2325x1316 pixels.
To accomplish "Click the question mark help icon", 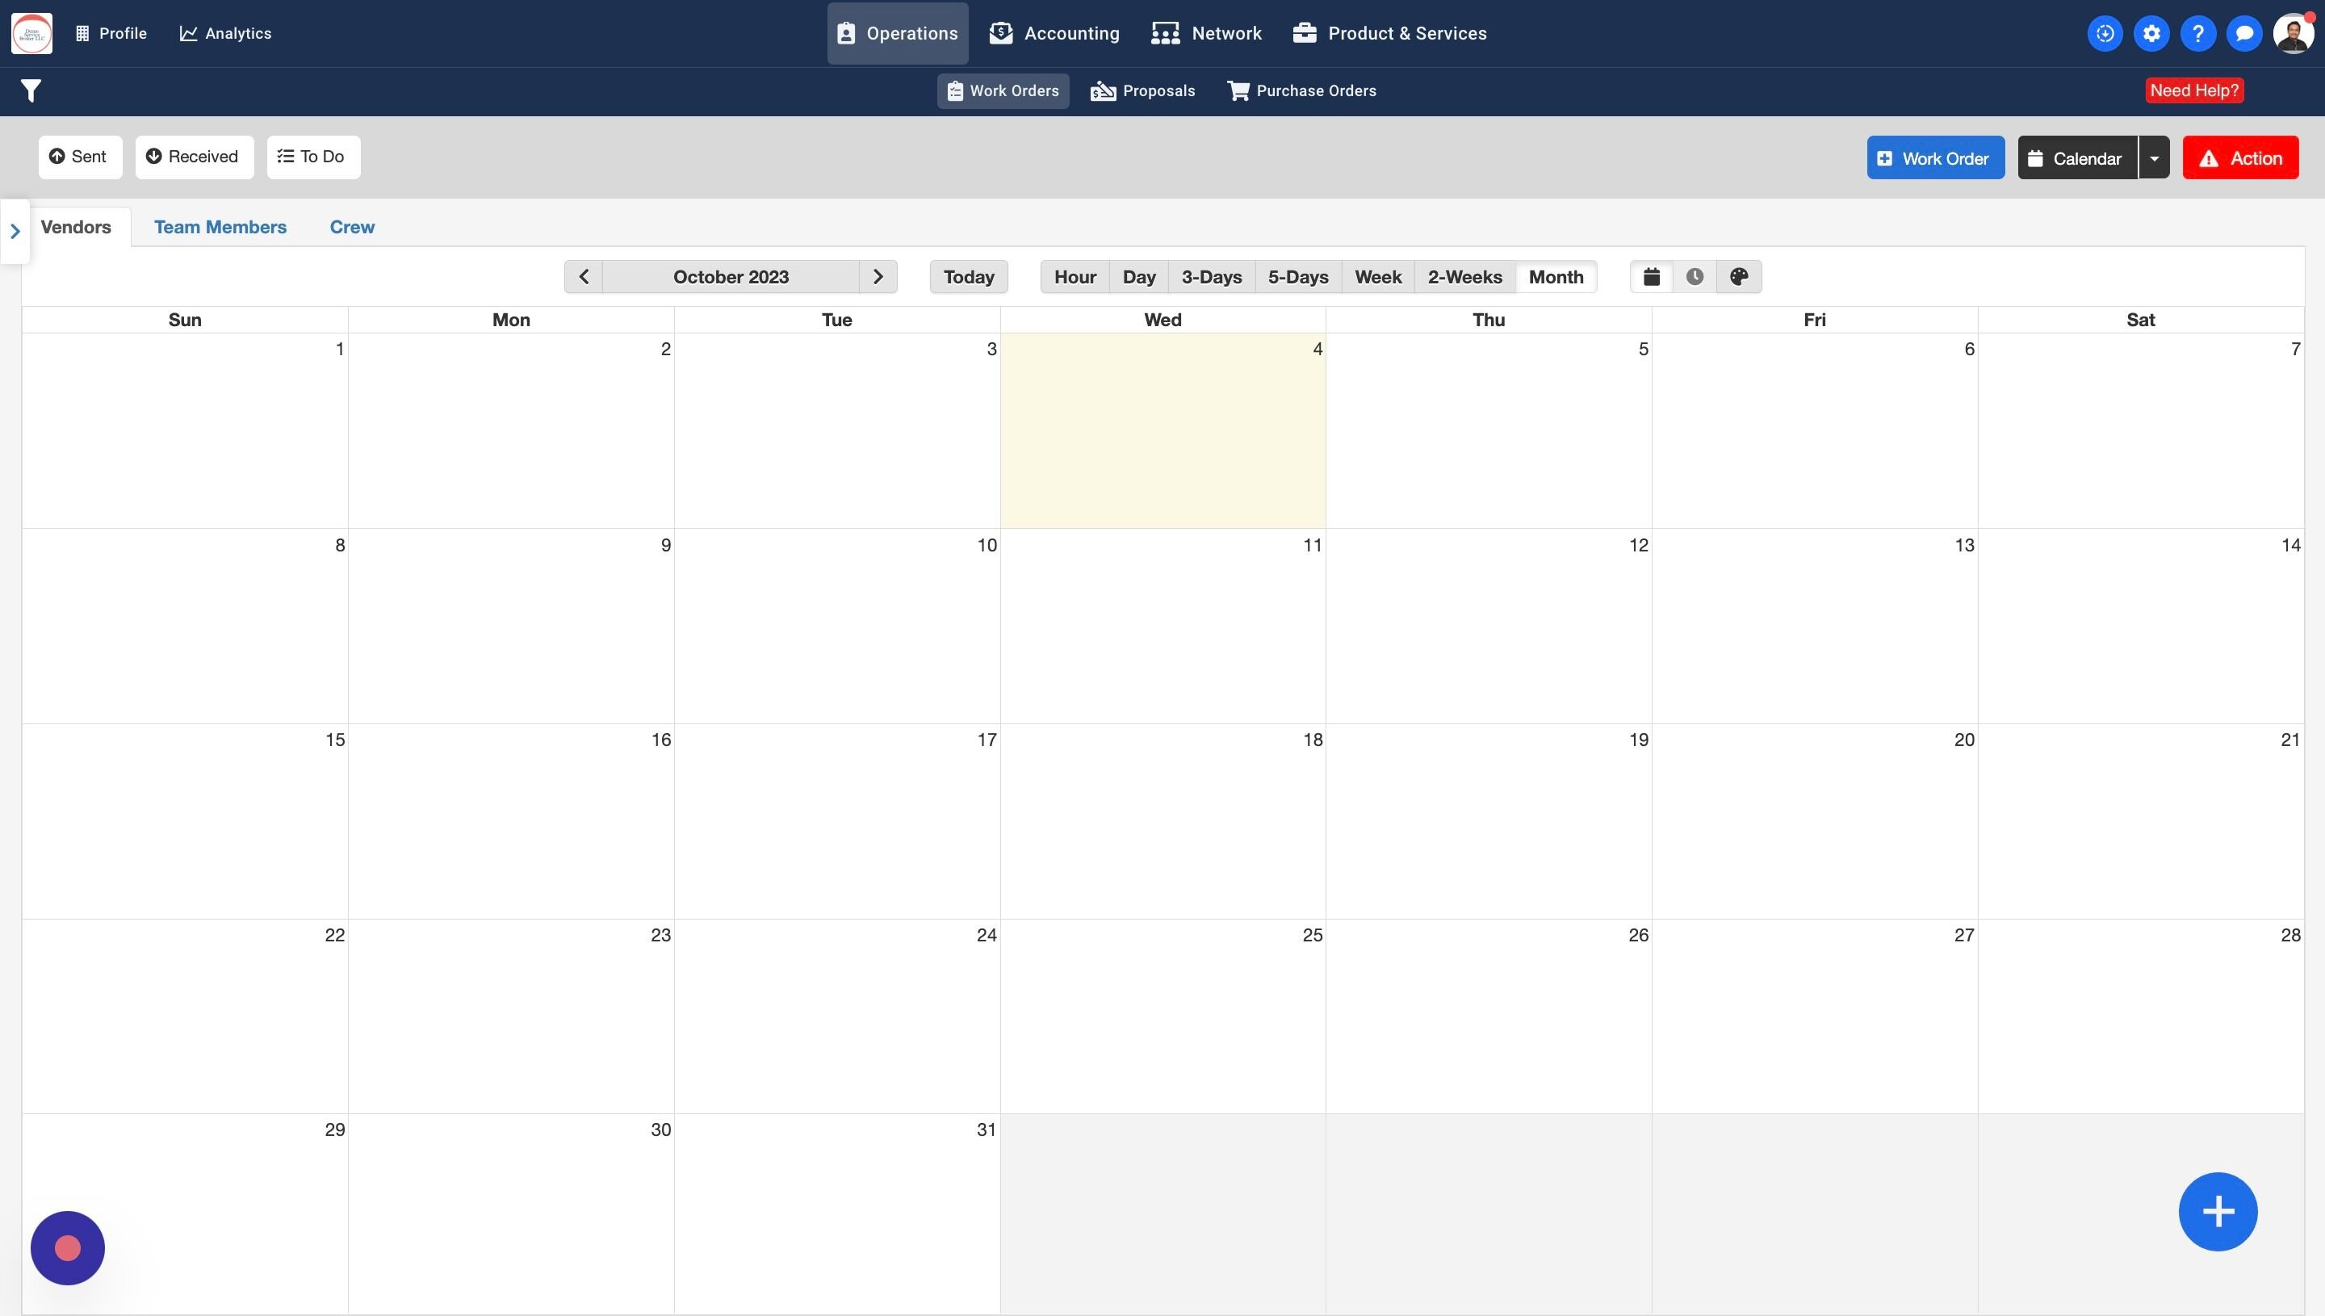I will tap(2197, 33).
